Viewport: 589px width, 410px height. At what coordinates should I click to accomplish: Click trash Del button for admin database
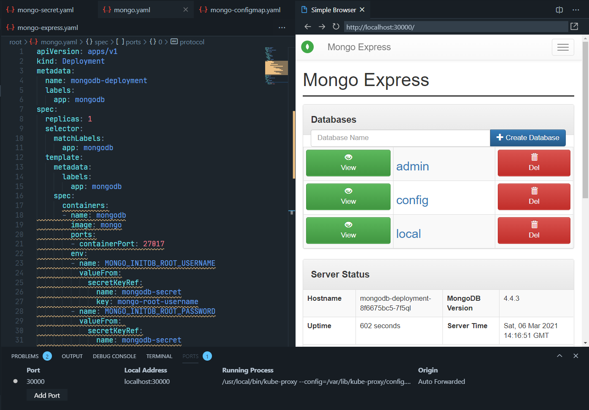pos(534,163)
